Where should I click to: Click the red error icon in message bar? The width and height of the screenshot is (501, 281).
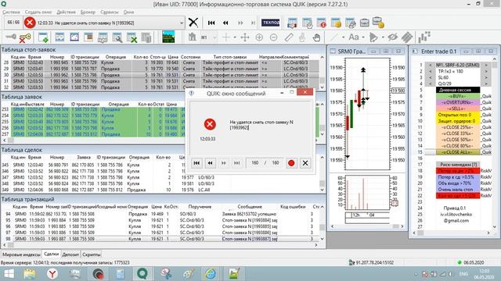30,23
